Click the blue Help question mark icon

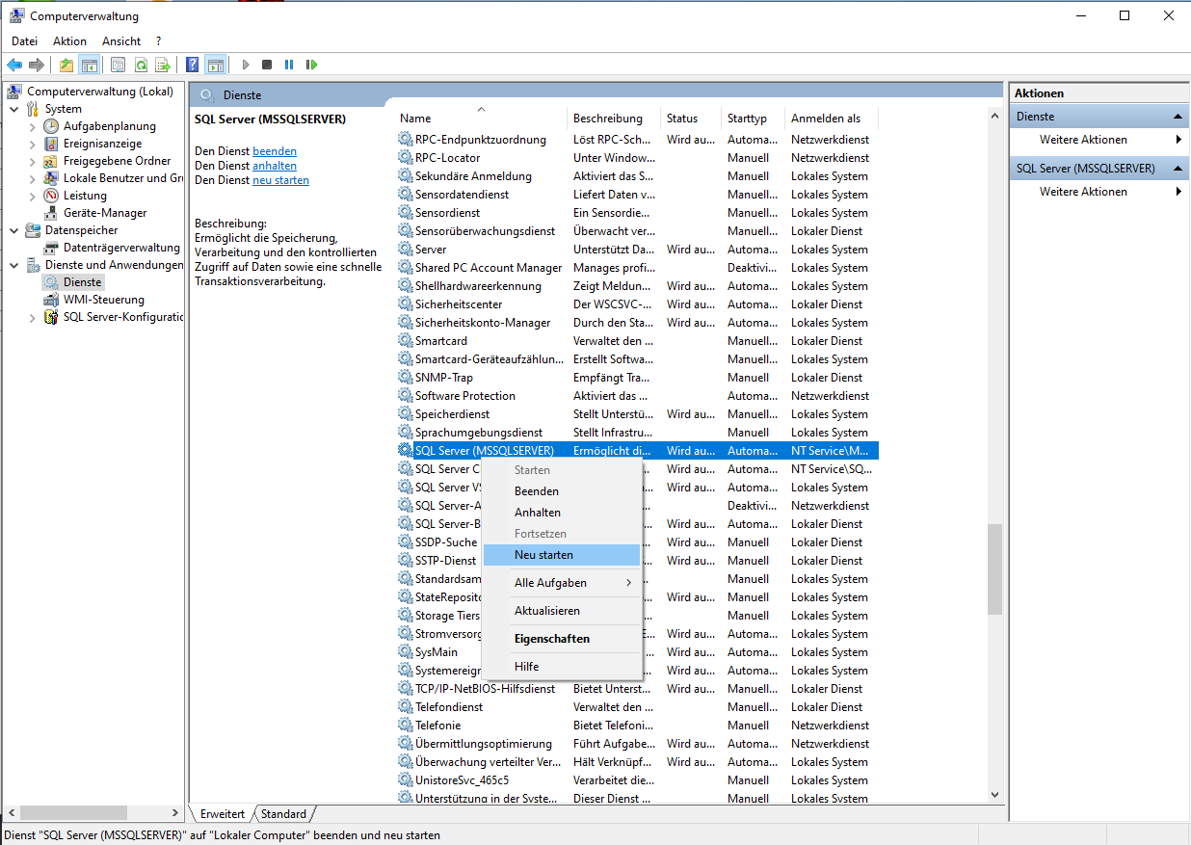click(x=193, y=65)
